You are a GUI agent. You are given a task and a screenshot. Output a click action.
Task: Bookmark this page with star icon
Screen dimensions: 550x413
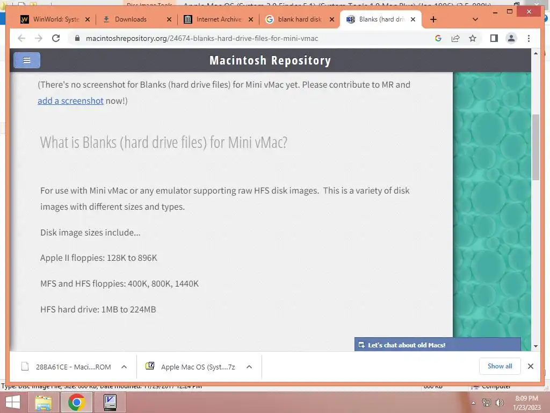[473, 38]
